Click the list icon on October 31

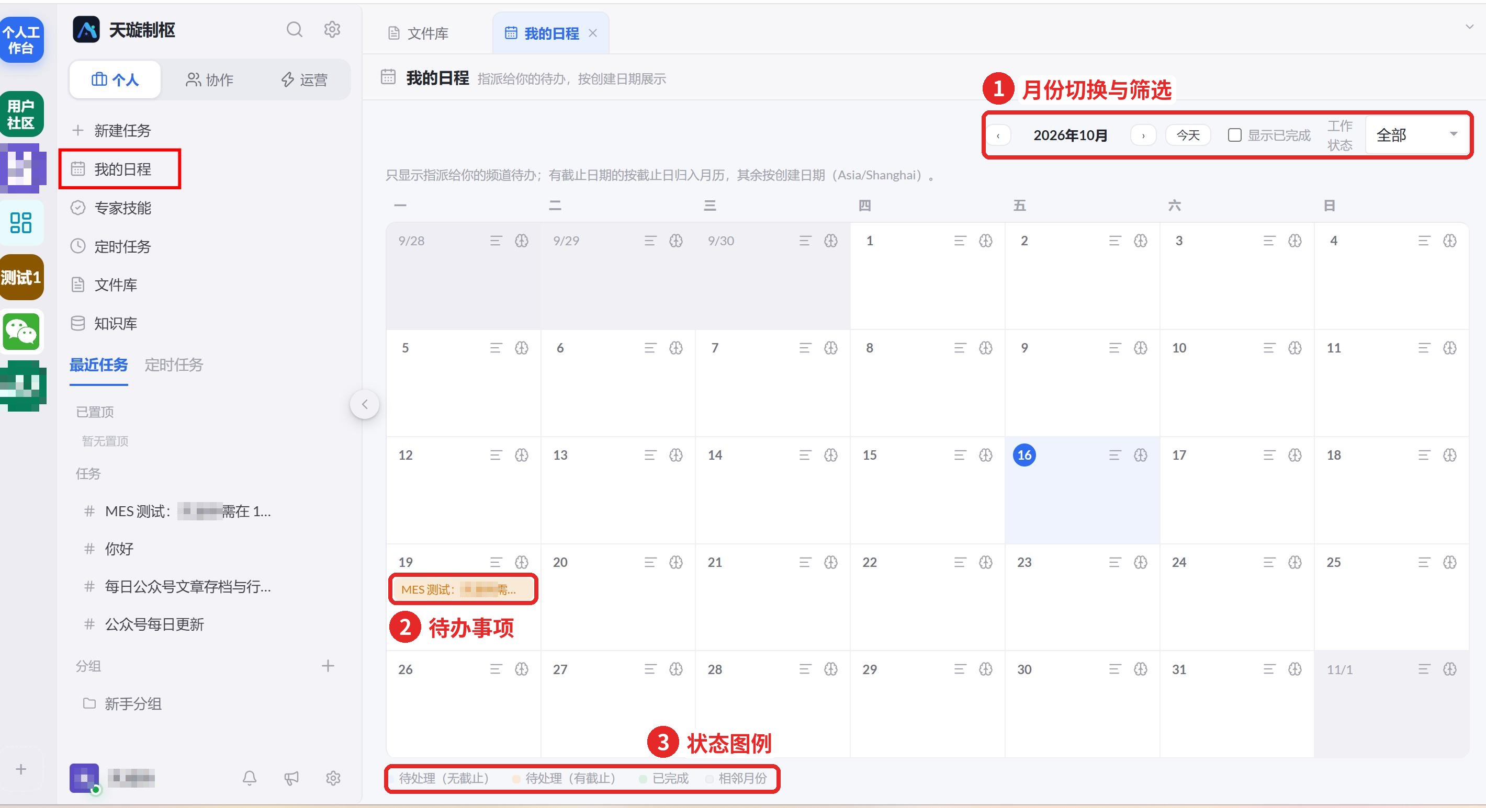pos(1269,669)
